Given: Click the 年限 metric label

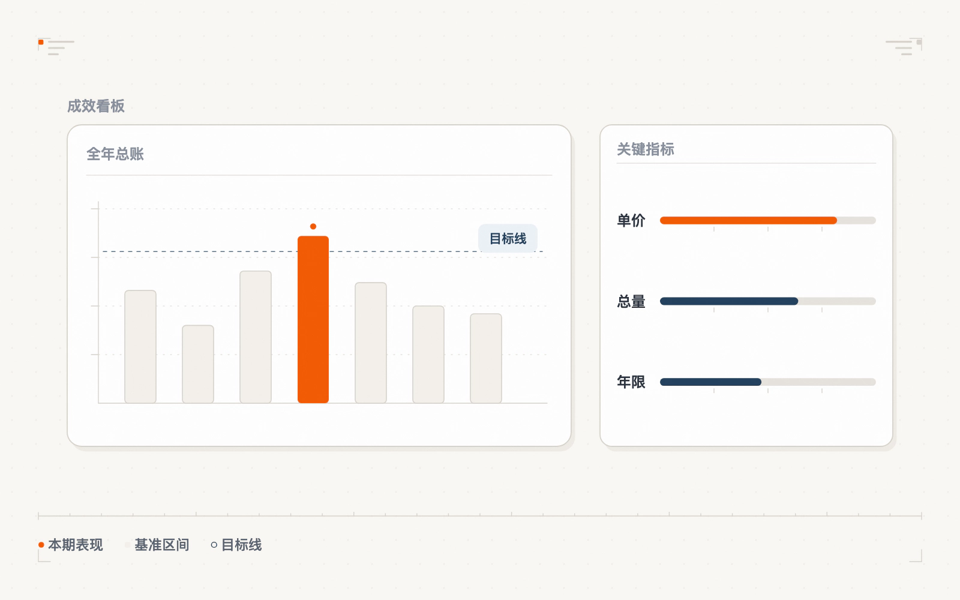Looking at the screenshot, I should (631, 382).
